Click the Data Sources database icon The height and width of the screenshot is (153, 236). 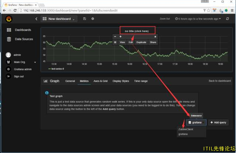pyautogui.click(x=9, y=39)
